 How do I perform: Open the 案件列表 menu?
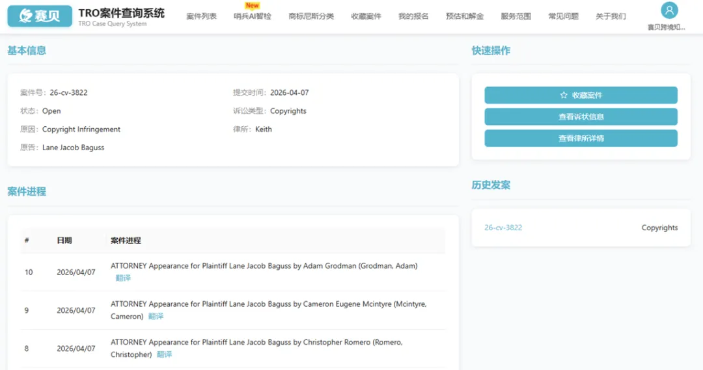201,16
